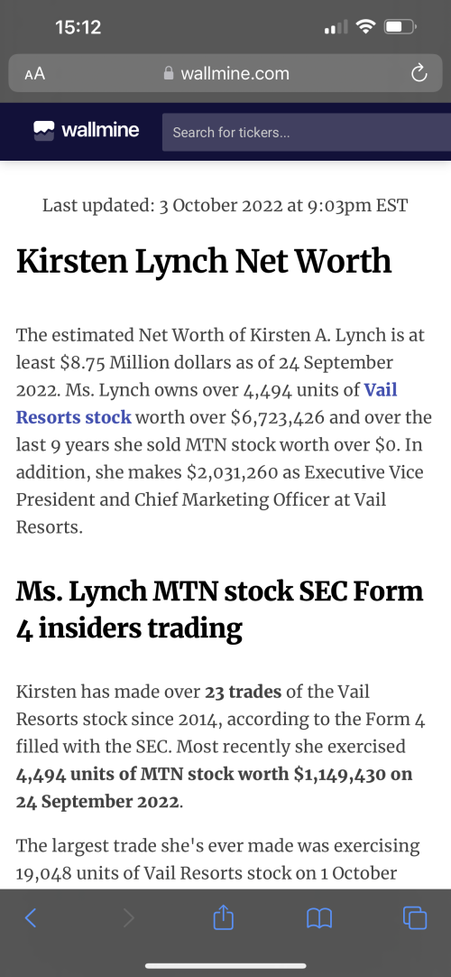Viewport: 451px width, 977px height.
Task: Tap the battery status icon
Action: 400,27
